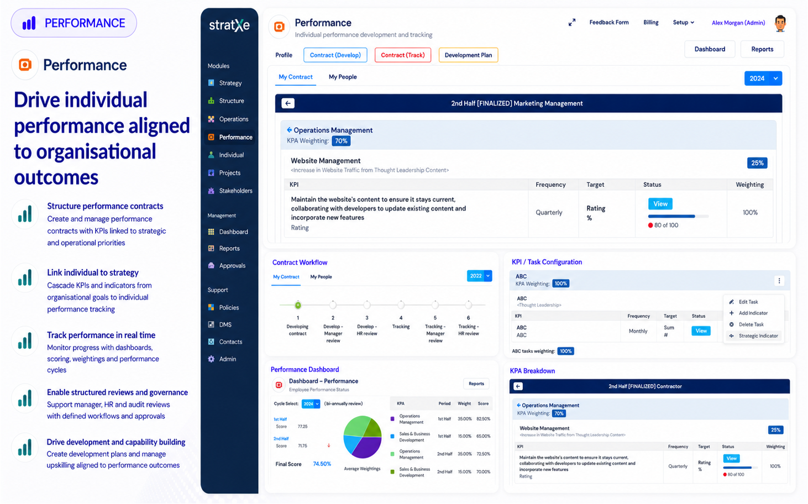Click the fullscreen expand arrows icon
This screenshot has width=808, height=504.
pos(572,23)
